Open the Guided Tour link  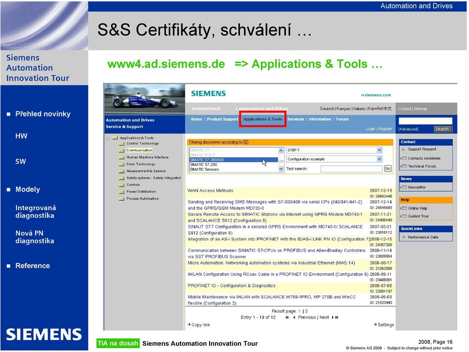pos(418,216)
